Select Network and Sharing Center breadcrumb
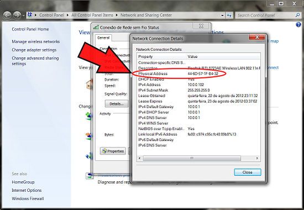The height and width of the screenshot is (210, 304). (146, 15)
